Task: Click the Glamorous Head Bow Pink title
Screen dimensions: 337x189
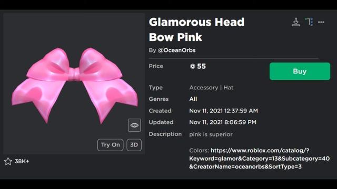Action: pos(196,29)
